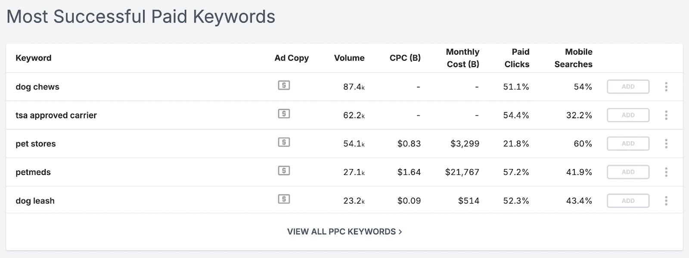Viewport: 689px width, 258px height.
Task: Open the Ad Copy icon for dog chews
Action: coord(285,86)
